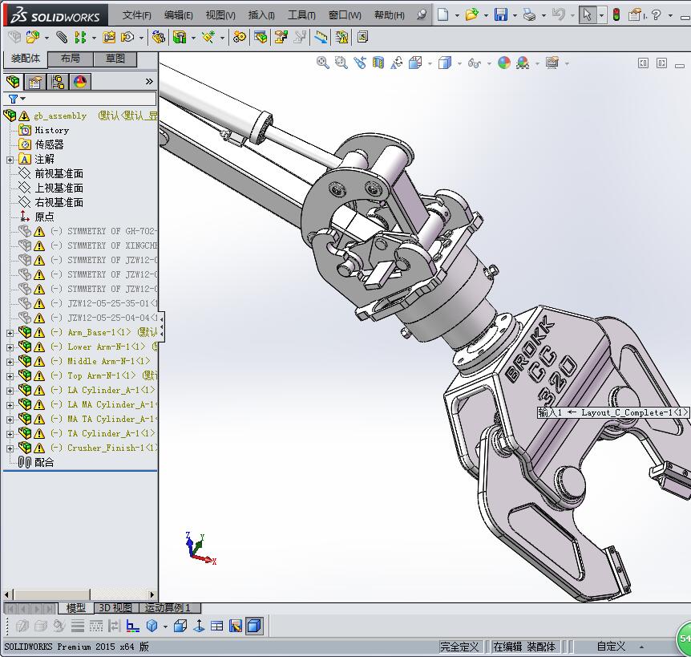Image resolution: width=691 pixels, height=657 pixels.
Task: Click the New document icon
Action: (x=442, y=15)
